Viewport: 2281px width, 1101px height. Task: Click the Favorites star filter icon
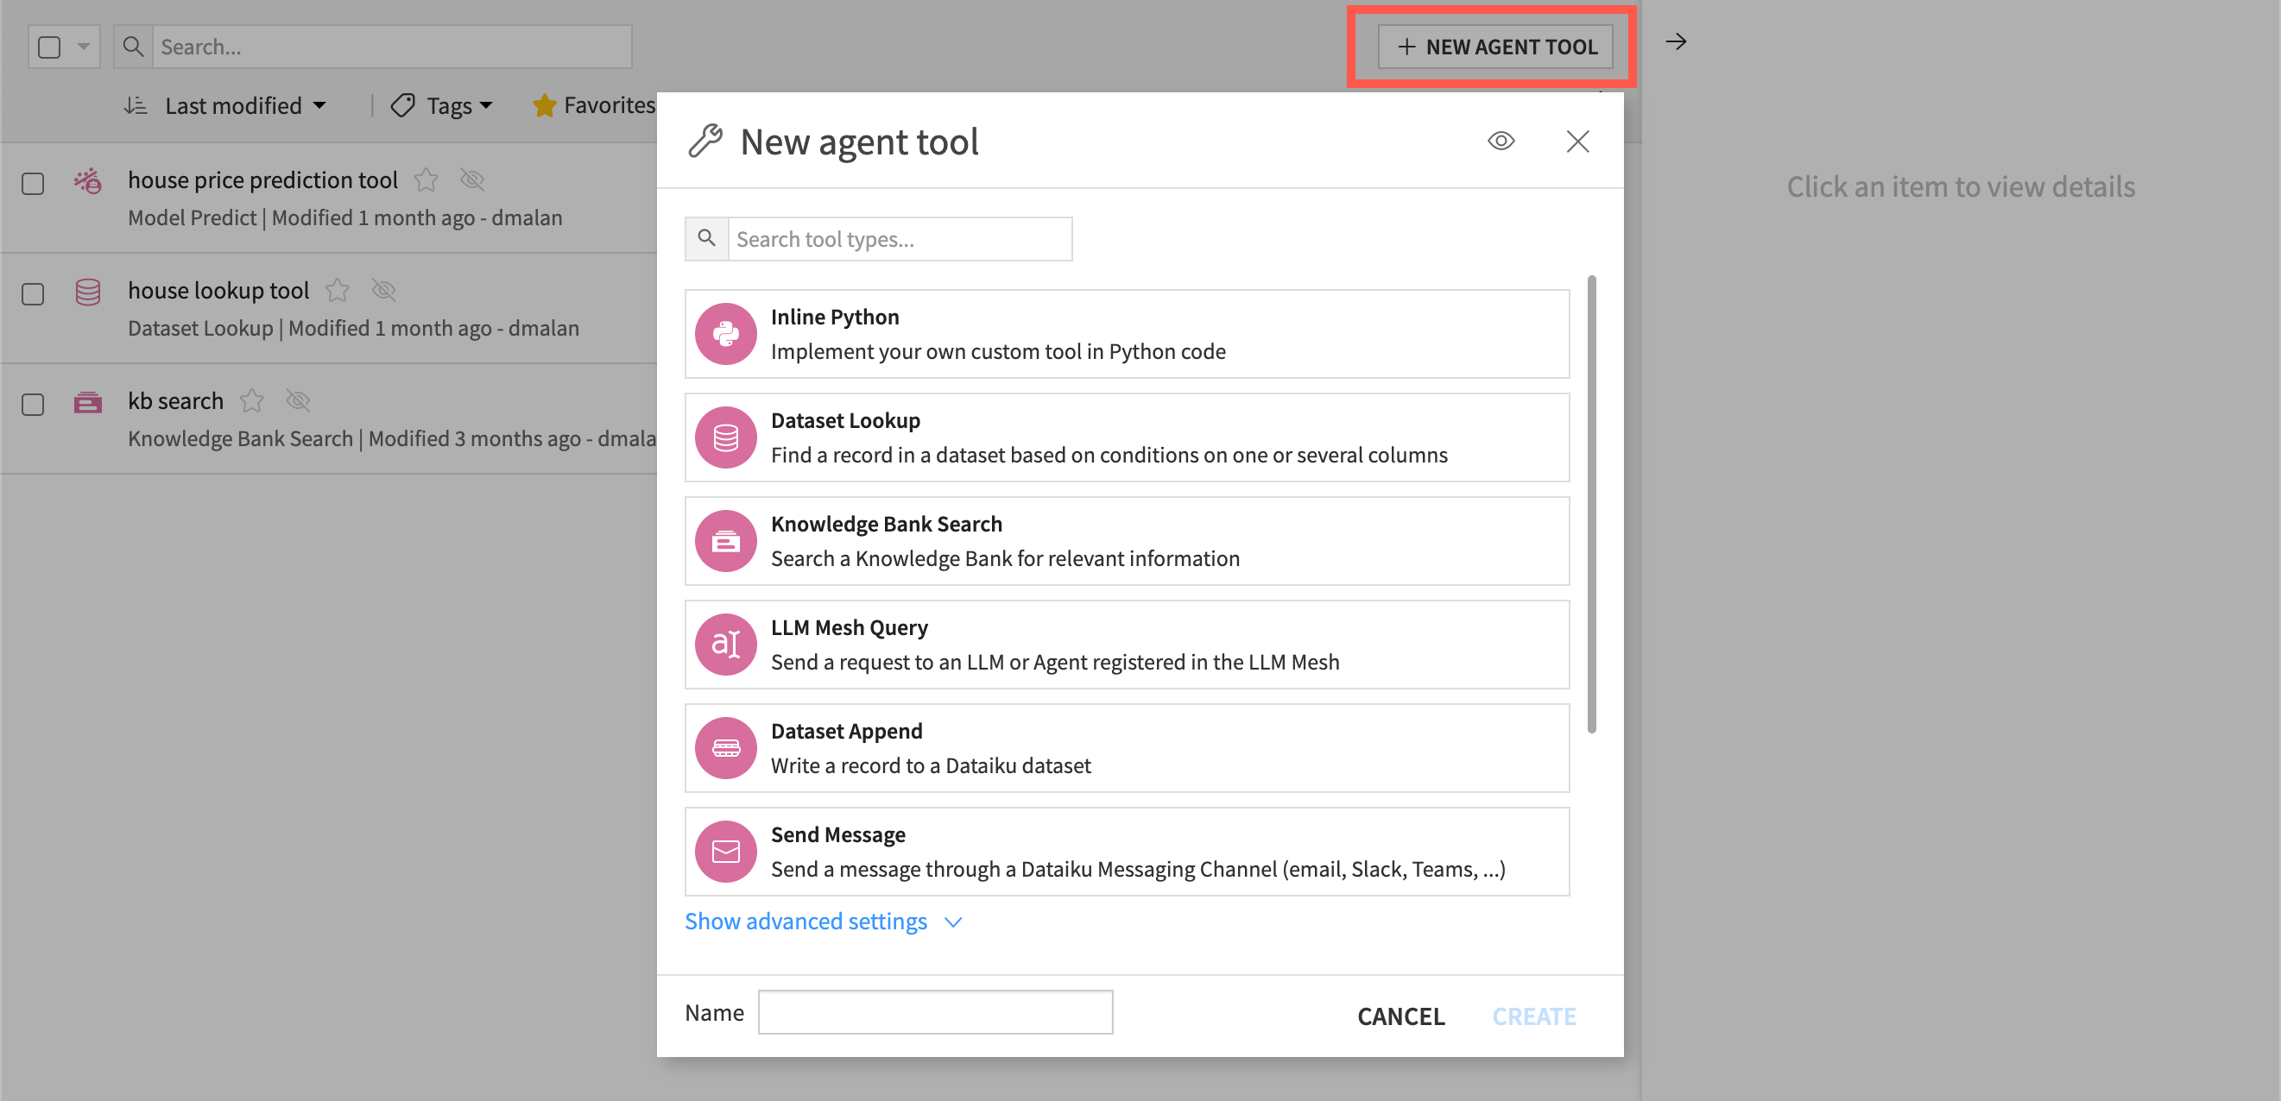pyautogui.click(x=545, y=105)
